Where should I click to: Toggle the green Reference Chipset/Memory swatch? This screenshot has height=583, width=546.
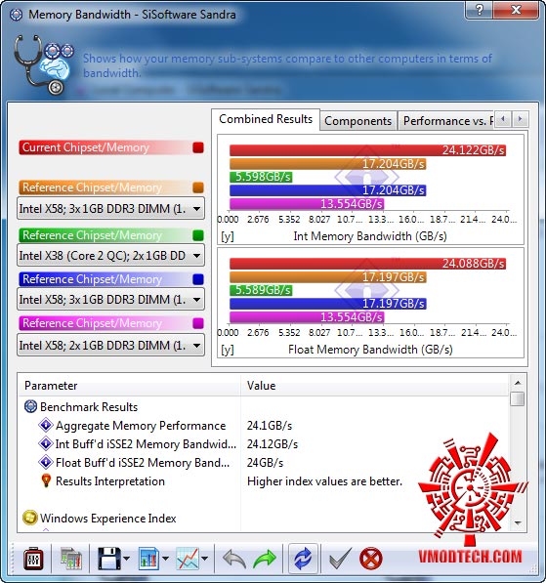198,235
